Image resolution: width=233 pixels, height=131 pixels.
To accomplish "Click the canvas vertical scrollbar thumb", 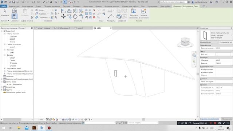I will [198, 74].
